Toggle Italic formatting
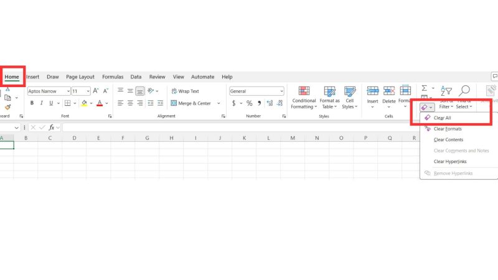 [x=41, y=103]
